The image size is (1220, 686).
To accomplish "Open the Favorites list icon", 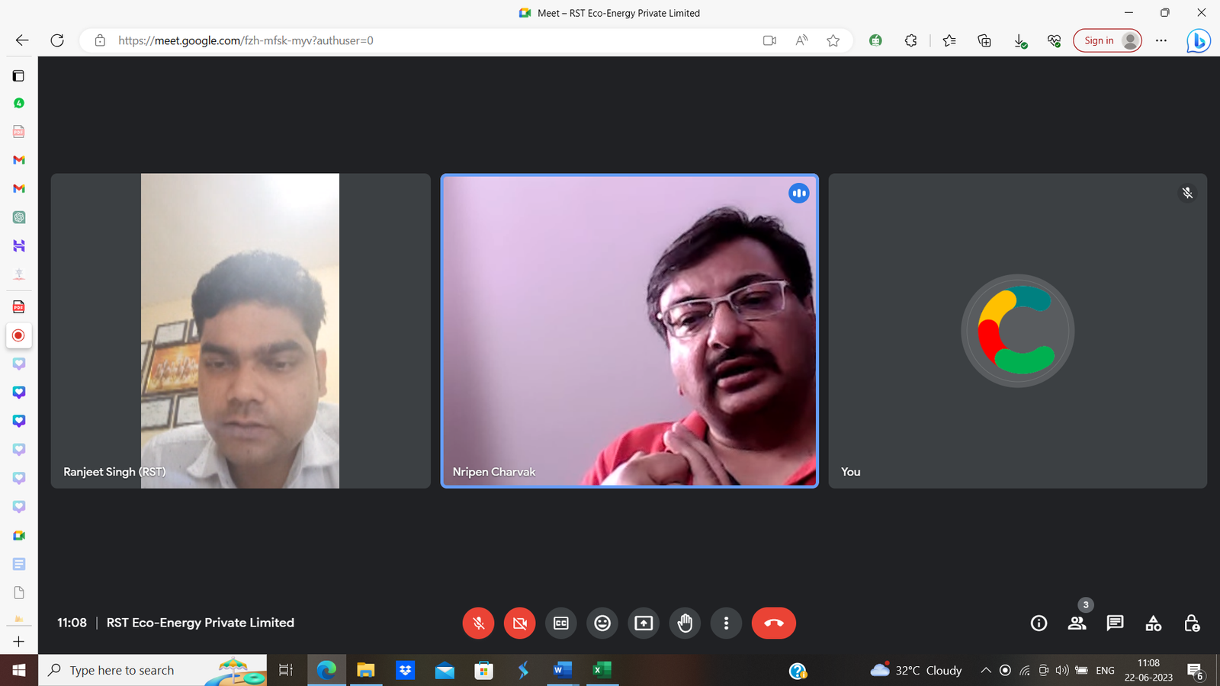I will (x=949, y=40).
